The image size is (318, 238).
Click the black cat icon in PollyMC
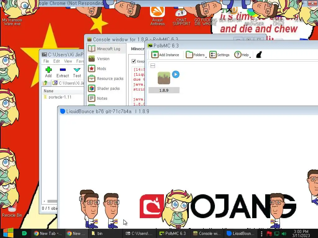point(259,55)
